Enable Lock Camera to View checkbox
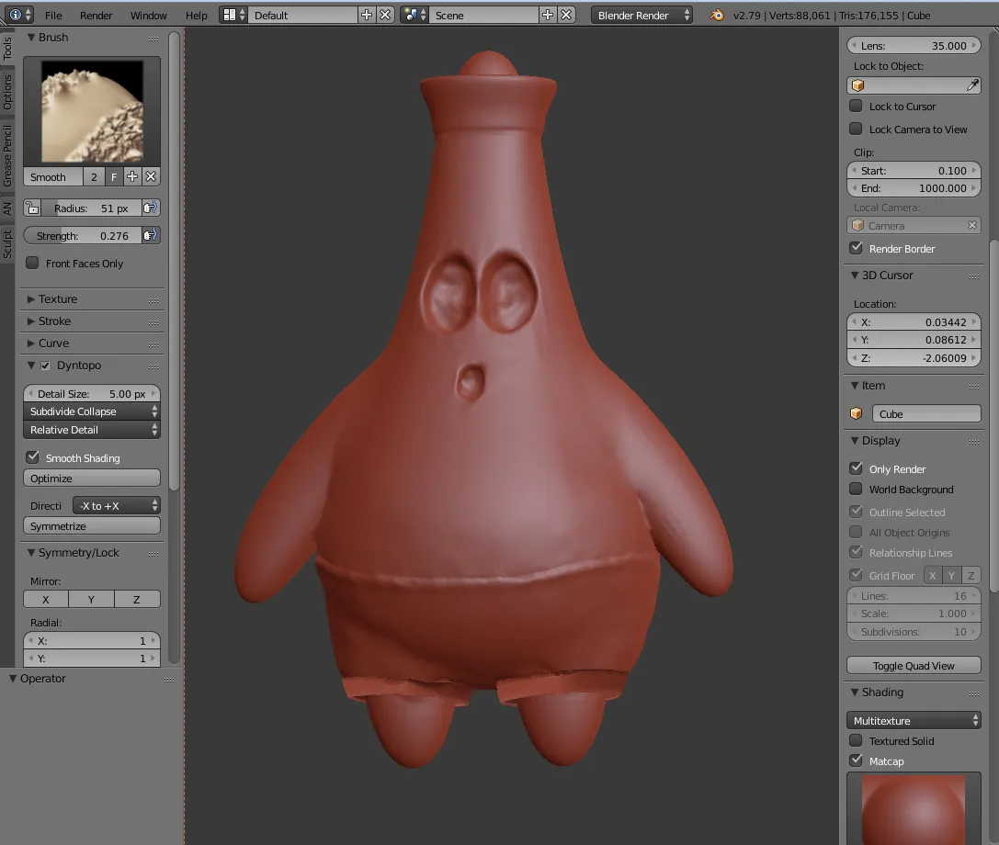 tap(857, 129)
